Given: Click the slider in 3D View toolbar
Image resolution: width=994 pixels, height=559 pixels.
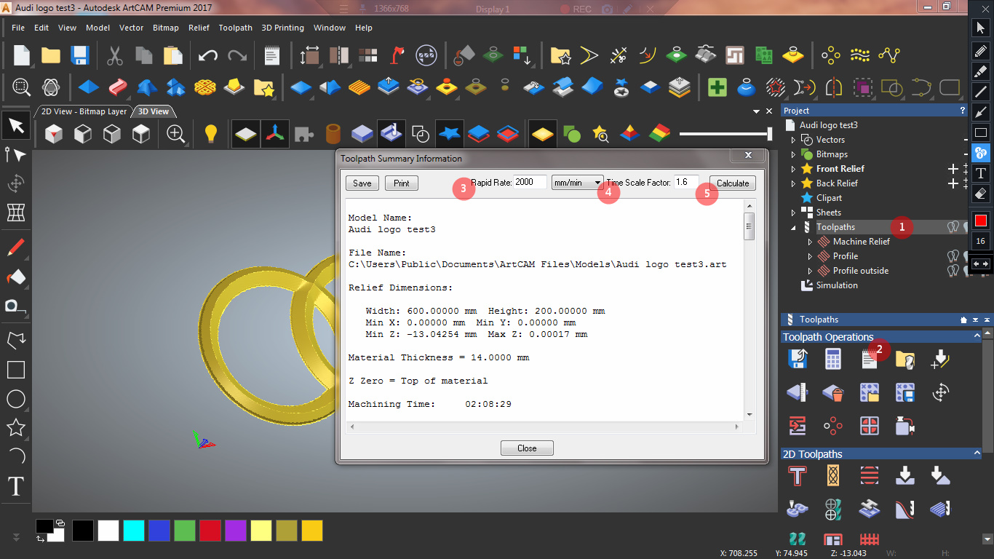Looking at the screenshot, I should coord(725,133).
